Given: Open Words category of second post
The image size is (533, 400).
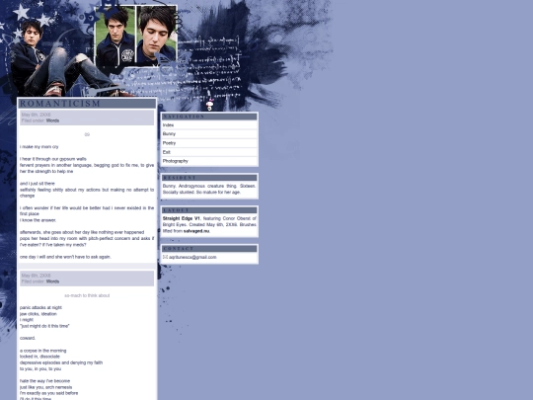Looking at the screenshot, I should (52, 281).
